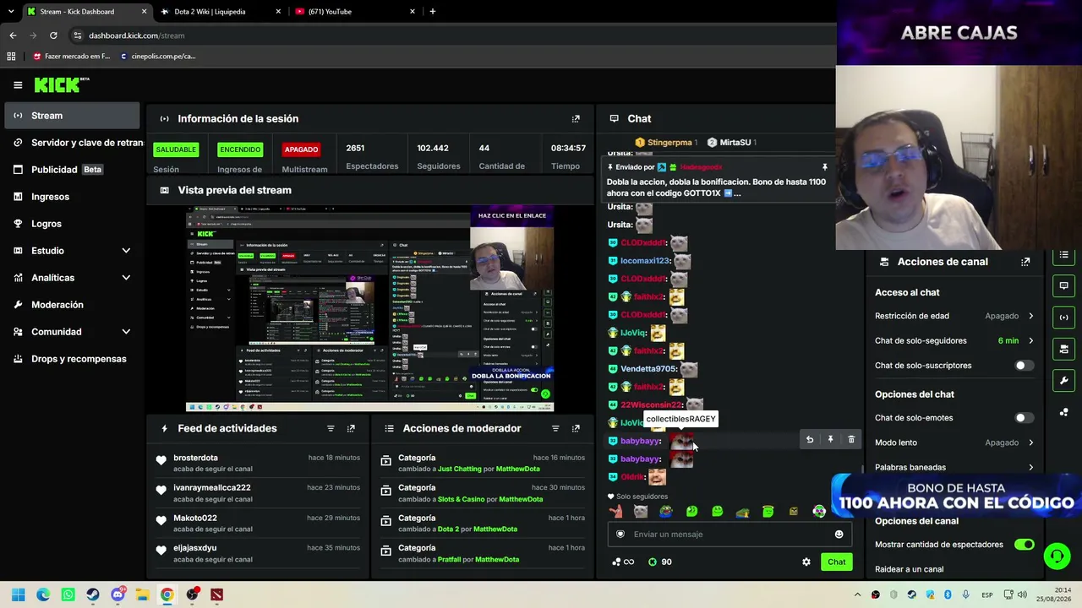This screenshot has height=608, width=1082.
Task: Open the stream widget in right sidebar
Action: (x=1063, y=318)
